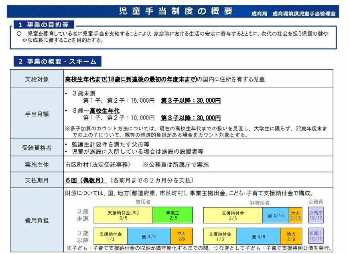Screen dimensions: 349x254
Task: Select the orange 地方 2/15 block
Action: pyautogui.click(x=295, y=215)
